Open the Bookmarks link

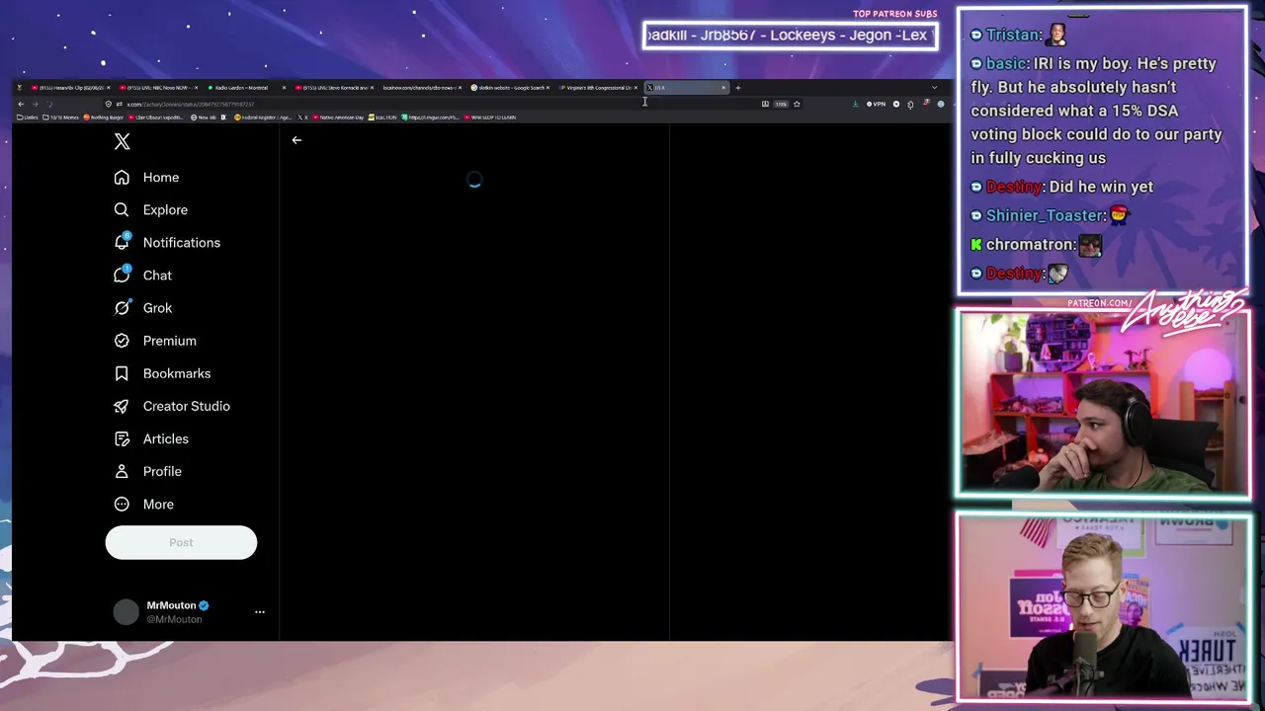177,373
